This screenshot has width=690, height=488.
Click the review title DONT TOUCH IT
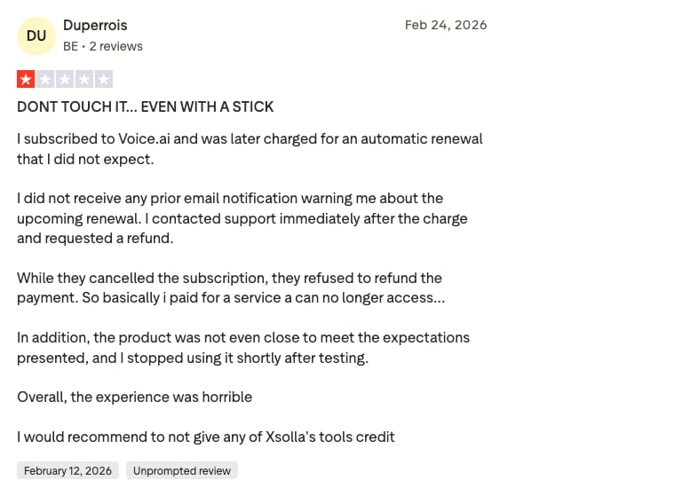(146, 106)
